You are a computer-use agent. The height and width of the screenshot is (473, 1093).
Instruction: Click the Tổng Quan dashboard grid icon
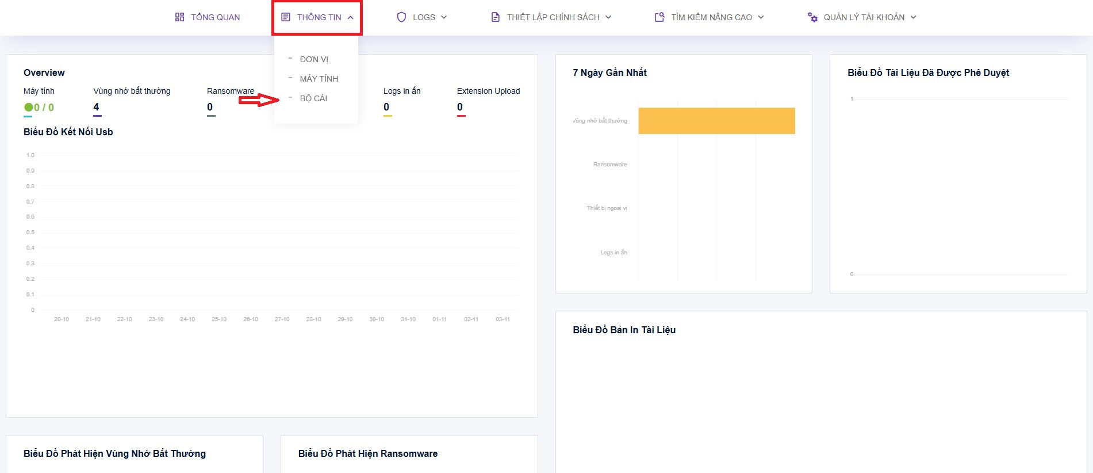tap(179, 17)
